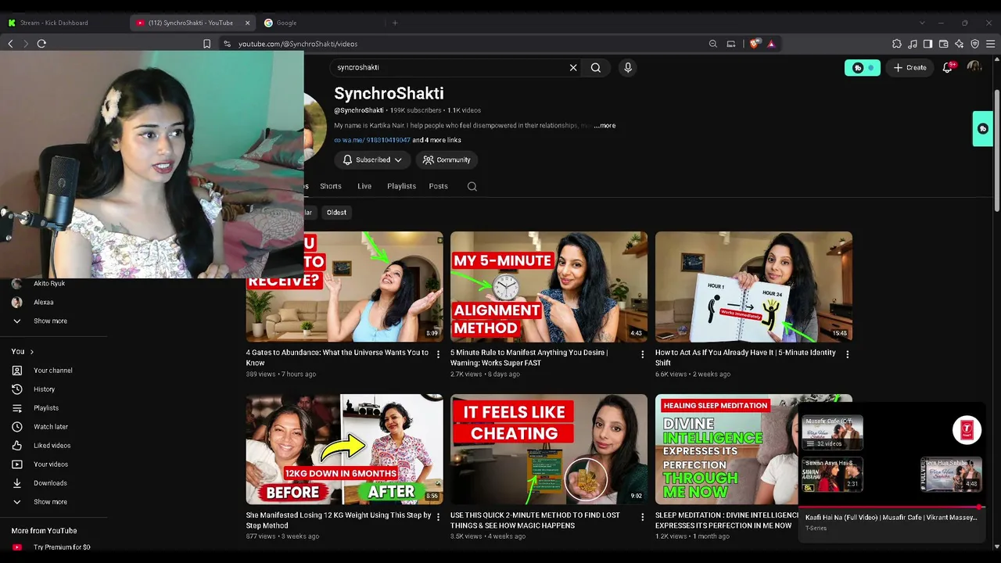Click the YouTube search input field
Viewport: 1001px width, 563px height.
pyautogui.click(x=450, y=67)
